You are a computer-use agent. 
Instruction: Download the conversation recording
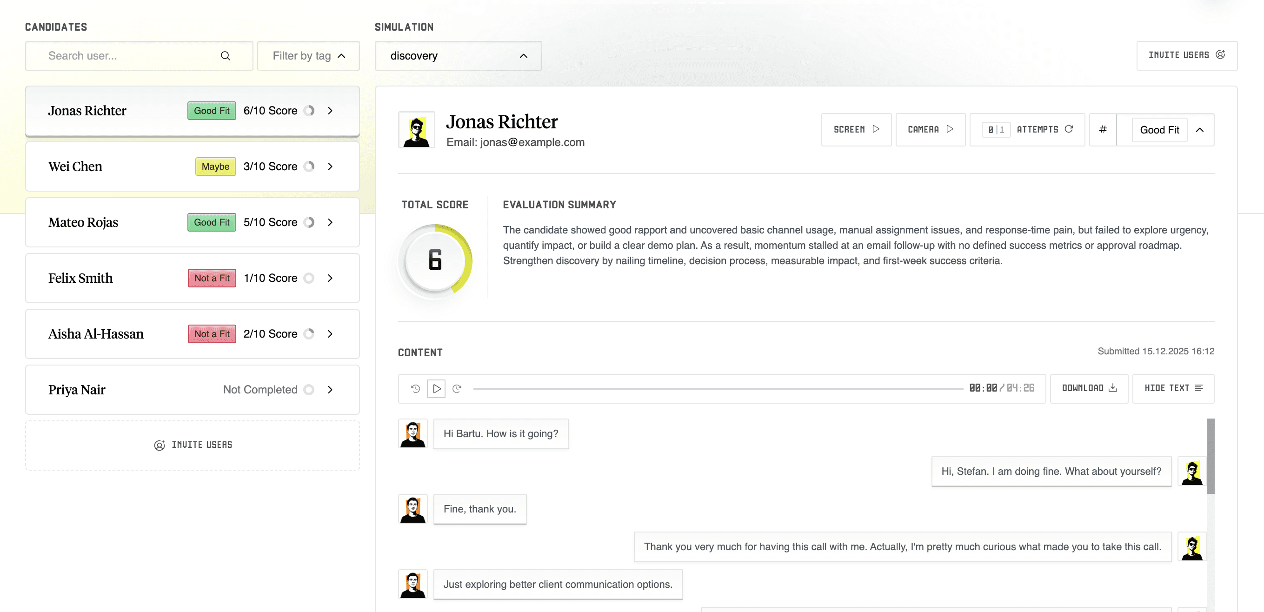coord(1089,388)
